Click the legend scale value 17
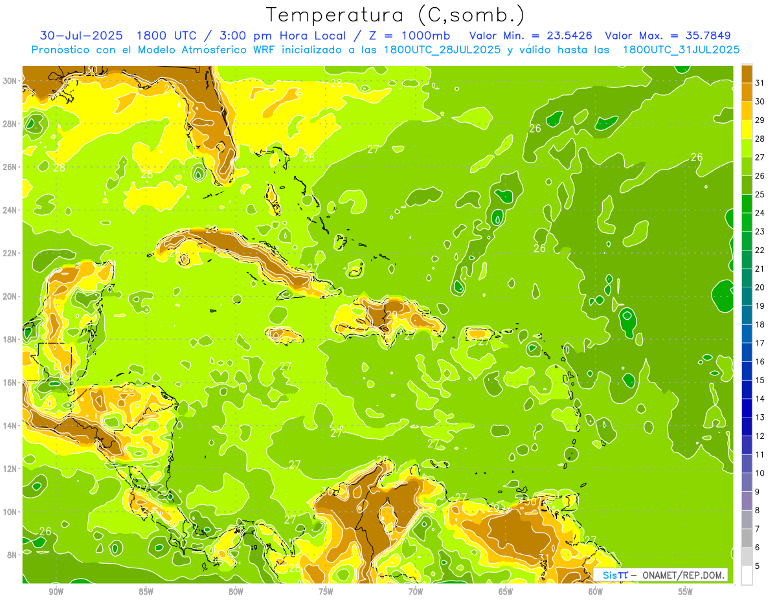This screenshot has height=600, width=777. tap(760, 343)
